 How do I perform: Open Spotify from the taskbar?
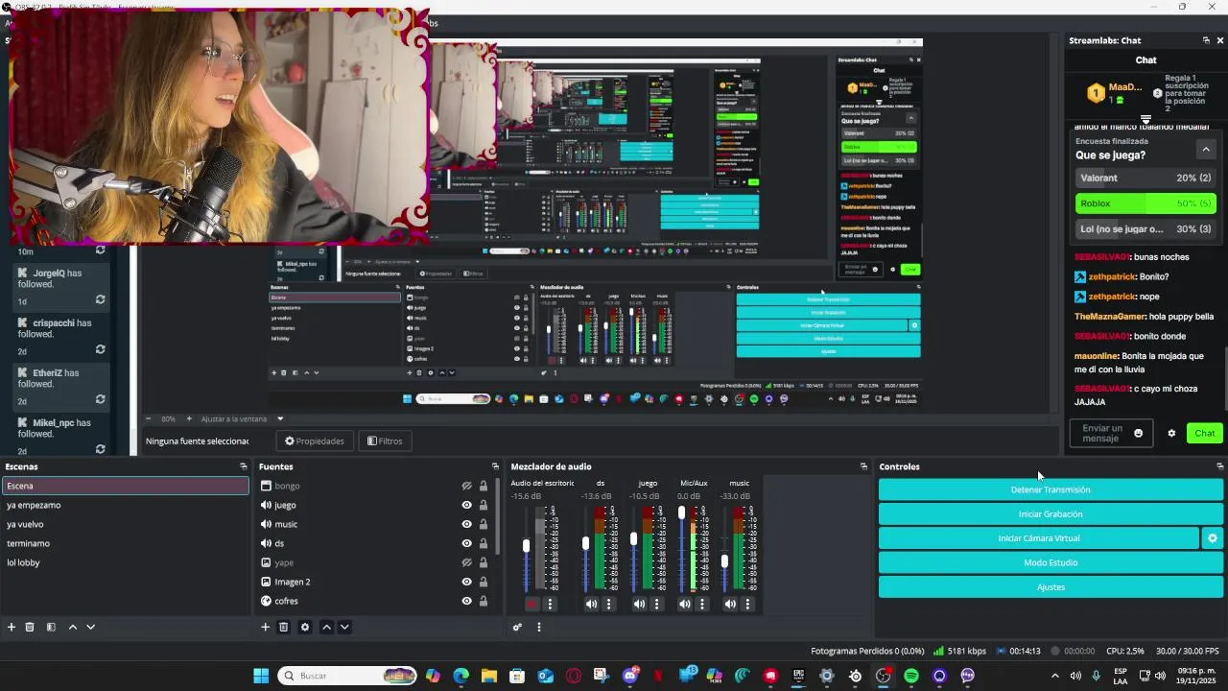911,676
